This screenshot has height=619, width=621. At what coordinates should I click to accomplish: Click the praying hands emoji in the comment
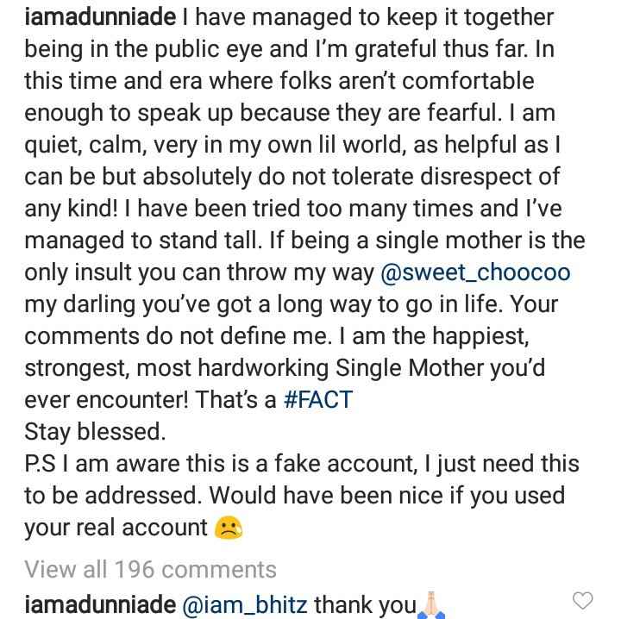431,604
